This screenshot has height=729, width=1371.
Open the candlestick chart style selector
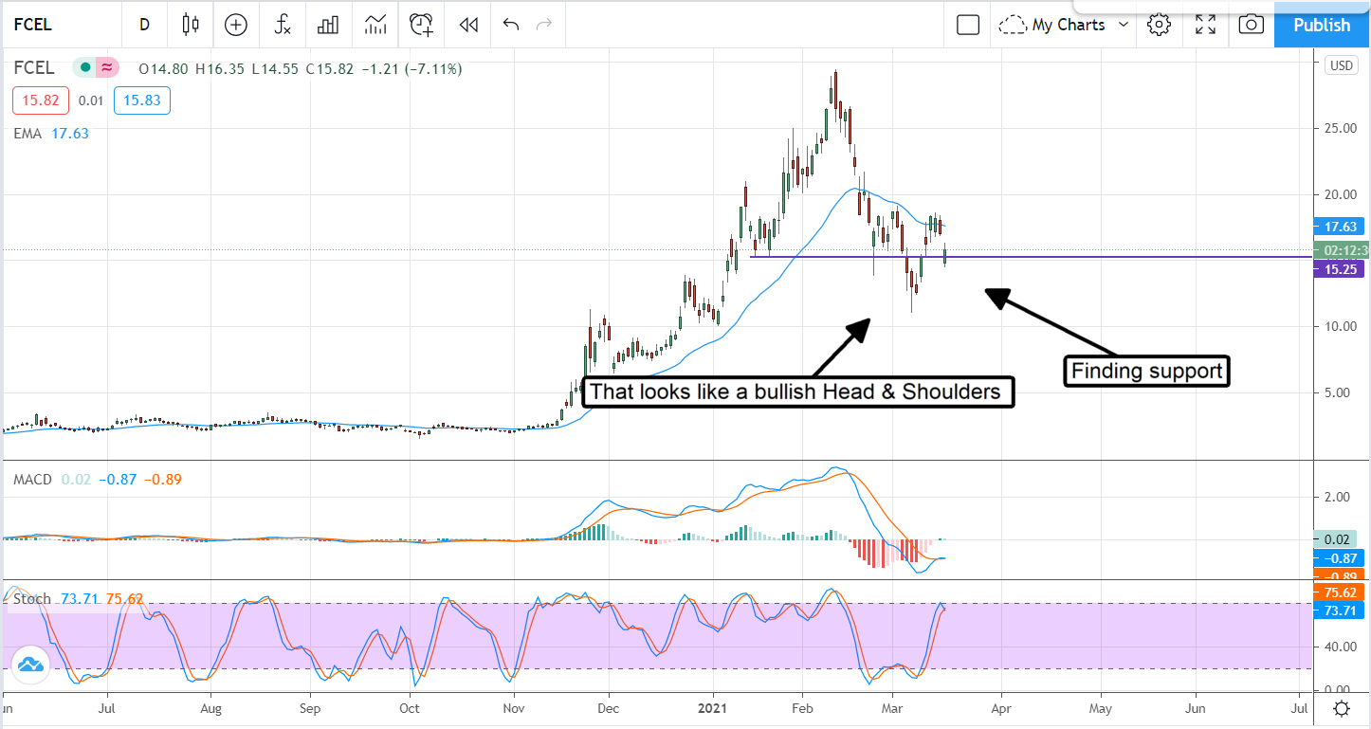tap(191, 25)
